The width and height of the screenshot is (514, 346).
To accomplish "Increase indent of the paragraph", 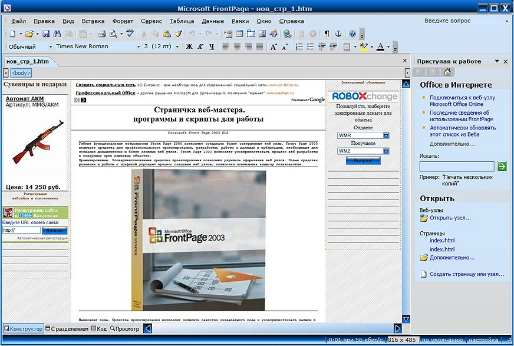I will (333, 47).
